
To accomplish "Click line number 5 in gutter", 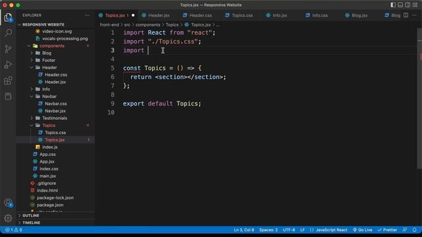I will click(x=113, y=68).
